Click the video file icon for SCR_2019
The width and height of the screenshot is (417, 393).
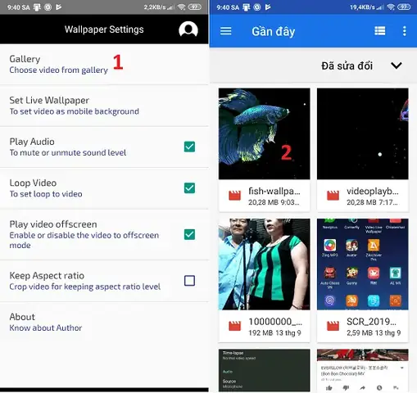tap(333, 326)
